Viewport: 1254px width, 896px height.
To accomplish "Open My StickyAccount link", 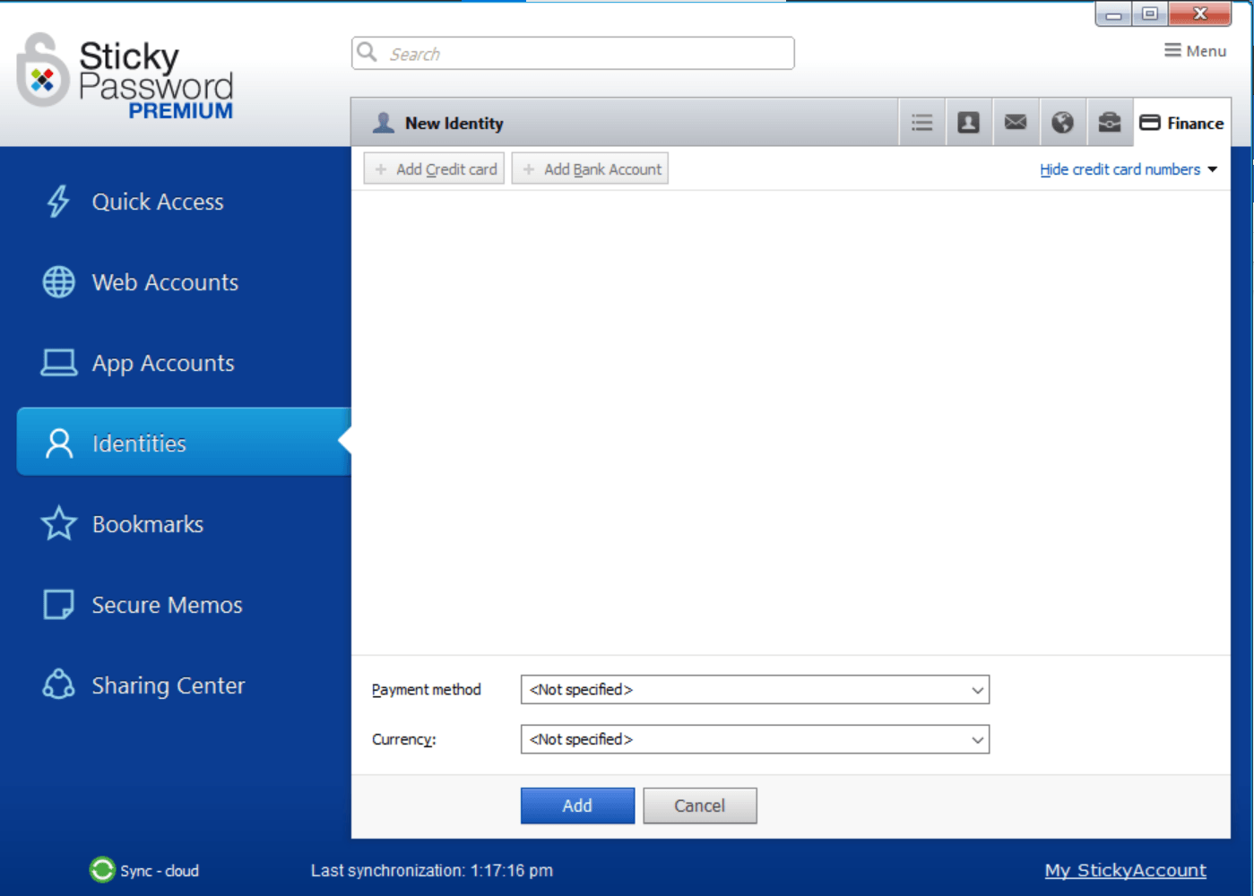I will tap(1125, 869).
